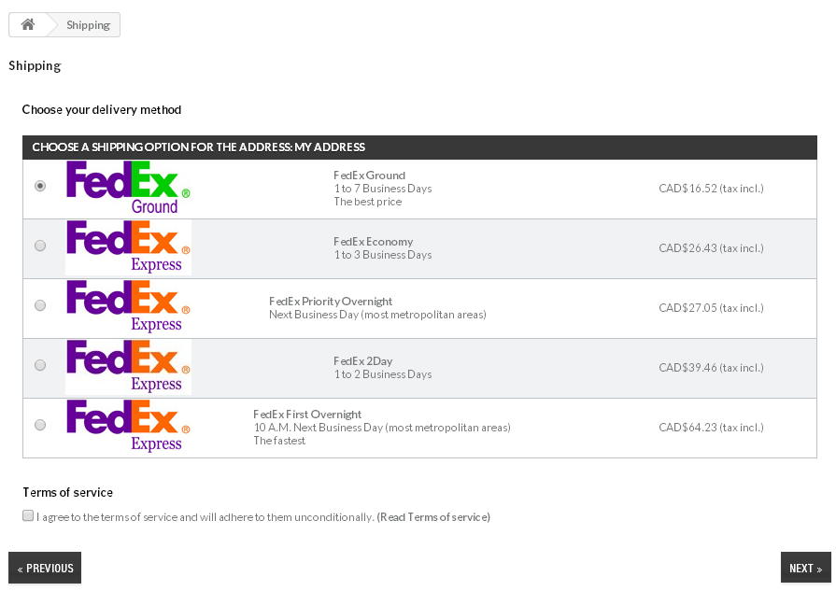The width and height of the screenshot is (836, 591).
Task: Click the home icon in breadcrumb
Action: click(x=28, y=25)
